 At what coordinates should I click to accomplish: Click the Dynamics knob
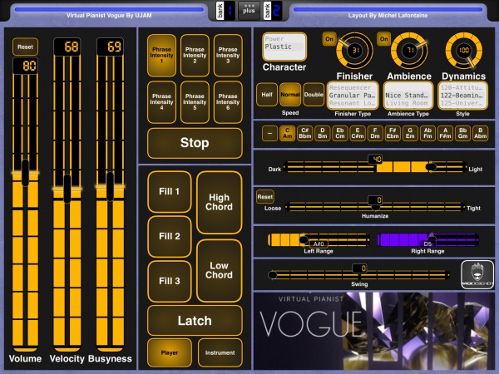point(464,51)
